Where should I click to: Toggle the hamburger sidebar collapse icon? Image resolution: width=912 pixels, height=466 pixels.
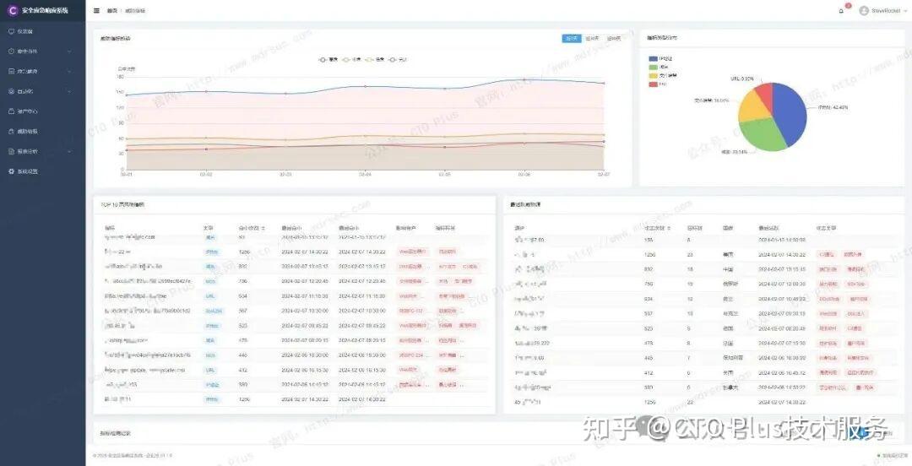(96, 10)
